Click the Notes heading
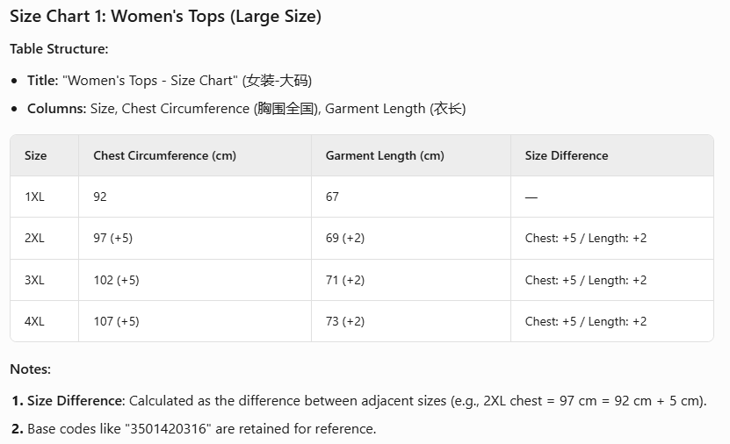This screenshot has height=444, width=730. click(x=30, y=369)
